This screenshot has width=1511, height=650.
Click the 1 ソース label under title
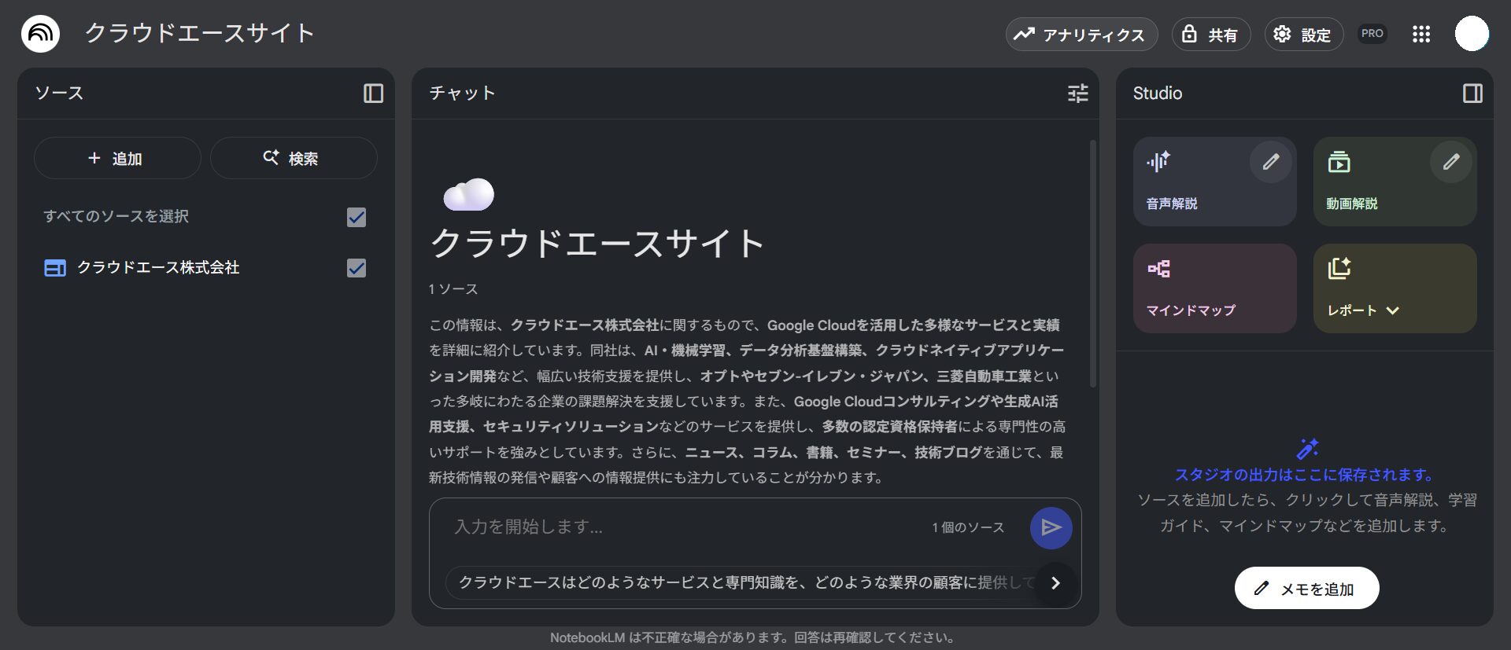[453, 289]
